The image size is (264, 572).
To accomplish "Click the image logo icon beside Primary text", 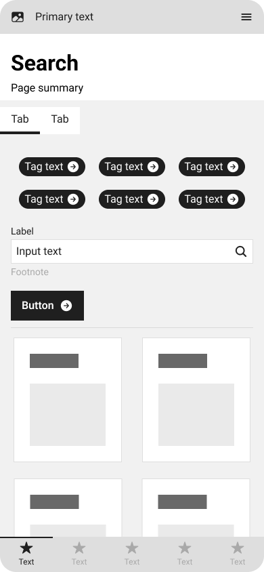I will pos(18,17).
